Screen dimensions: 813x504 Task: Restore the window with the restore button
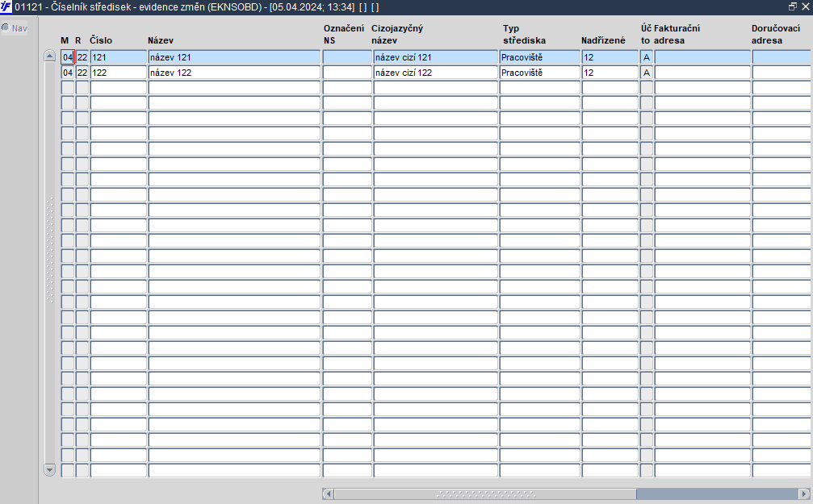tap(792, 6)
